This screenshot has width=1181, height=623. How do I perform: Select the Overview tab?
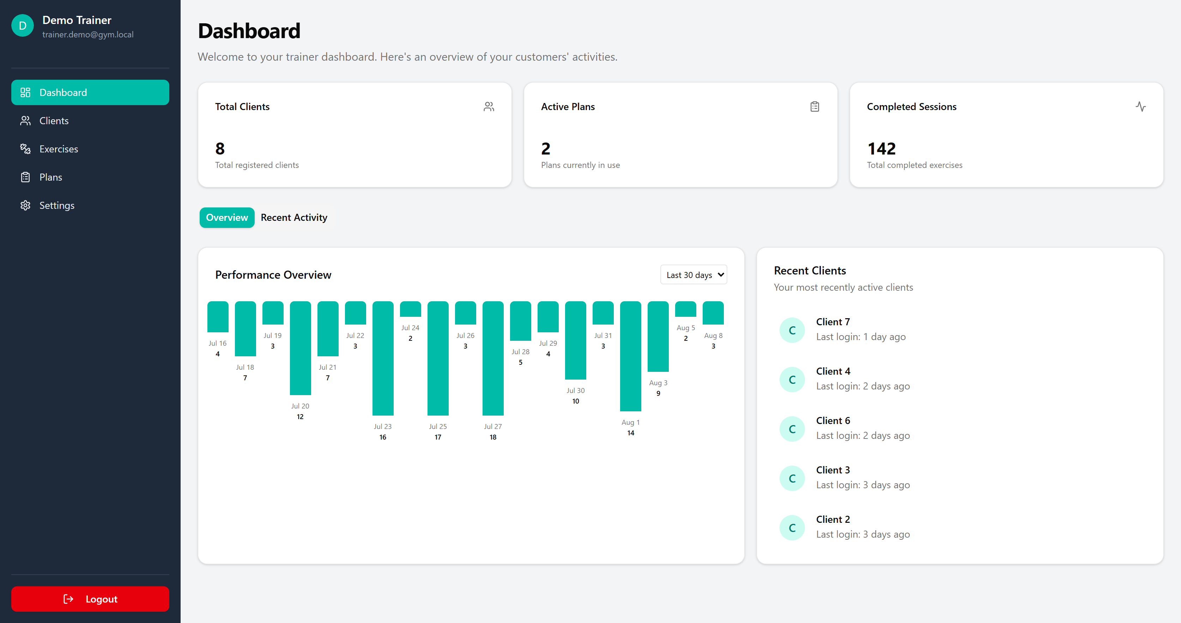tap(227, 217)
